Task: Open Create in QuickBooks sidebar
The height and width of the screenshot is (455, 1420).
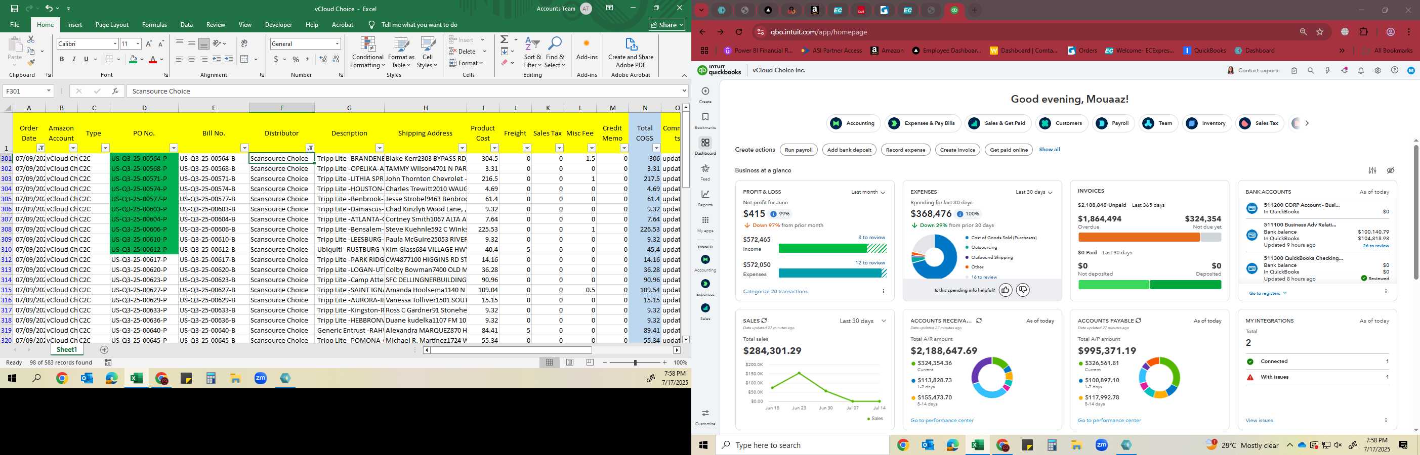Action: pos(705,94)
